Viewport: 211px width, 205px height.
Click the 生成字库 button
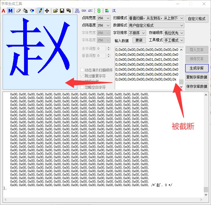click(197, 68)
